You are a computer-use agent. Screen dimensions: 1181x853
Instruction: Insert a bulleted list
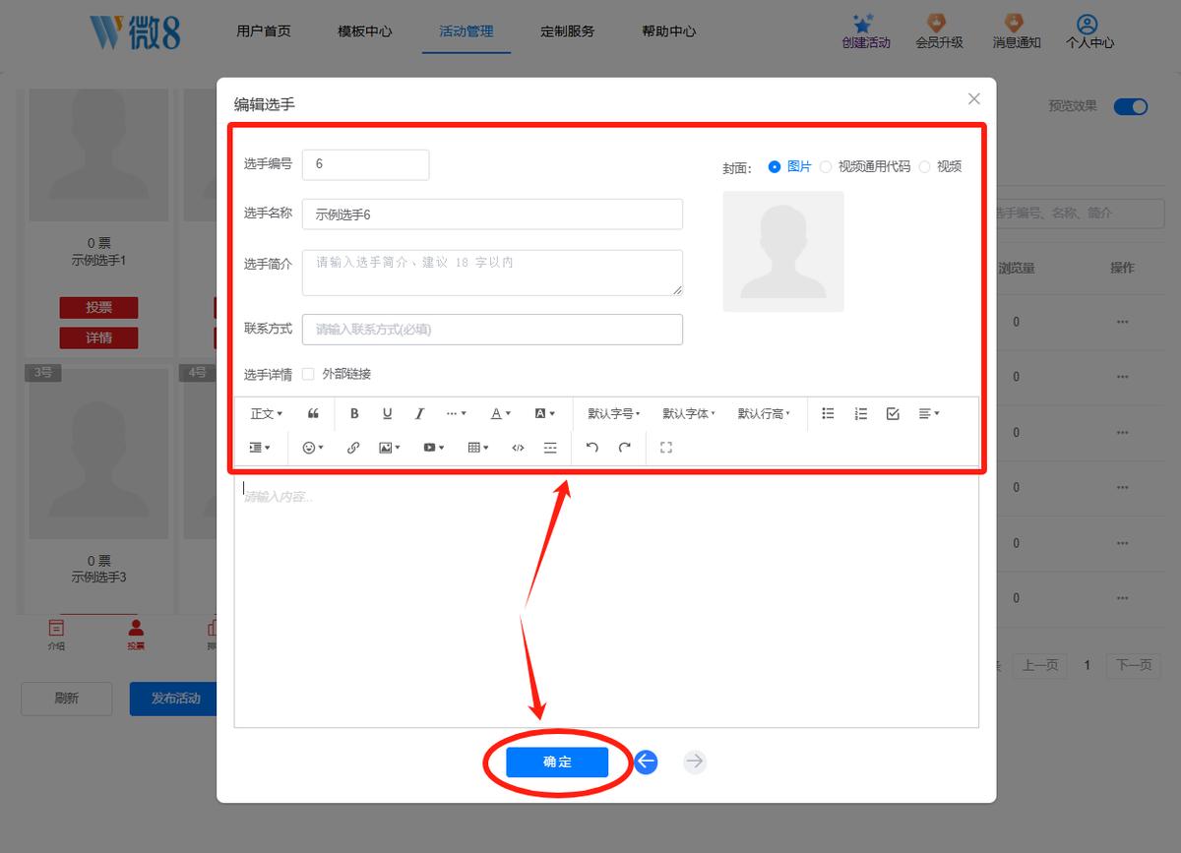click(x=828, y=414)
